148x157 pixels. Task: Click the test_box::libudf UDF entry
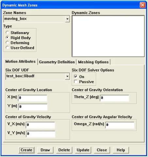tap(20, 76)
